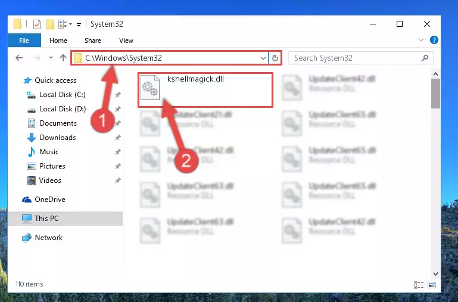Click the pin icon next to Pictures
Viewport: 458px width, 302px height.
(118, 166)
